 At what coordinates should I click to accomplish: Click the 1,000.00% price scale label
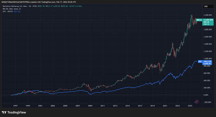tap(208, 59)
